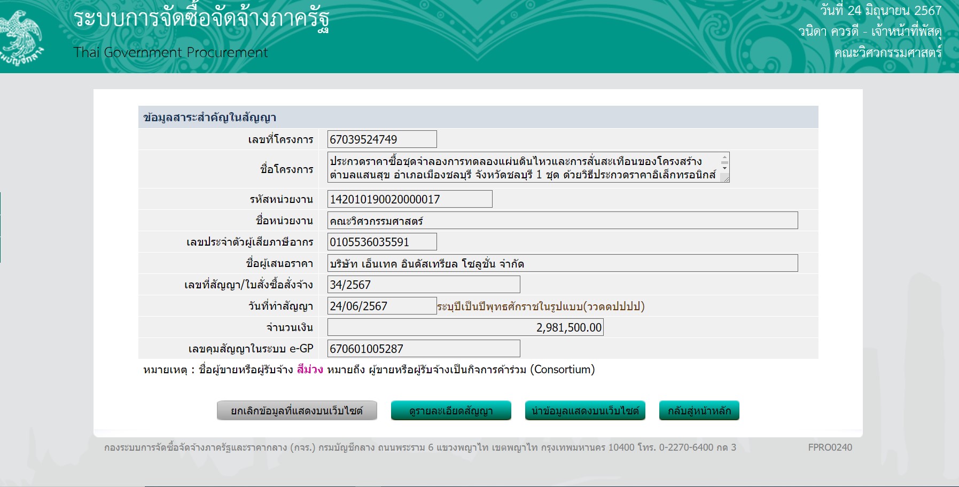959x487 pixels.
Task: Click the resize handle of the project name textarea
Action: tap(726, 179)
